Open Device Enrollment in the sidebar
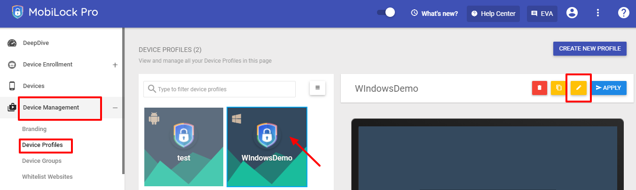 [x=47, y=65]
